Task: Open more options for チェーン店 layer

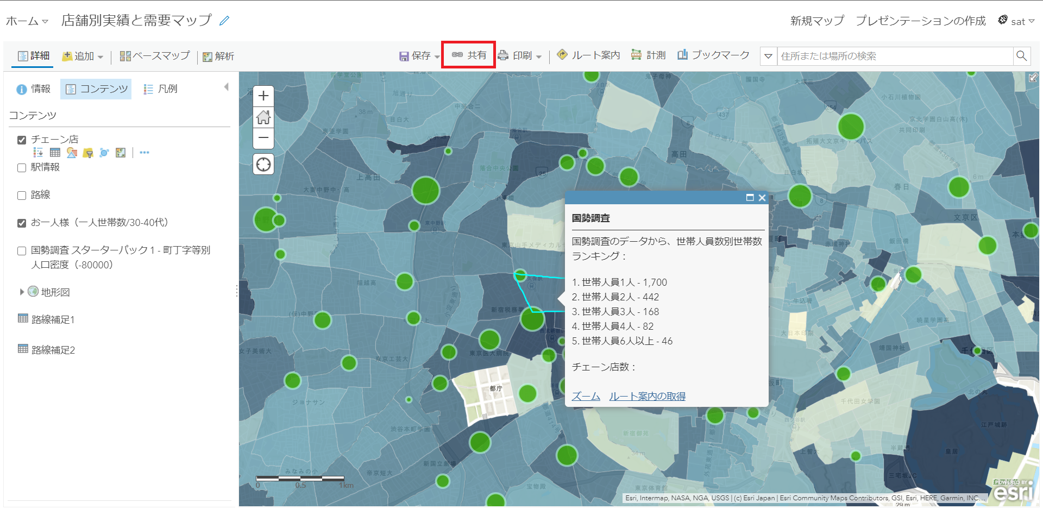Action: (144, 153)
